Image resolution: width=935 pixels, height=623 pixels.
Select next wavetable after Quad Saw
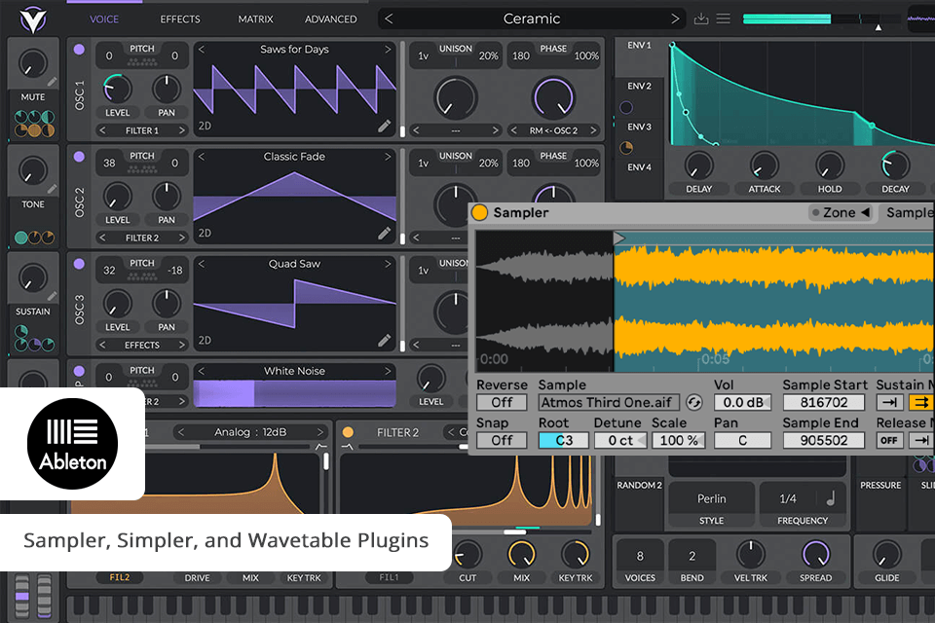tap(388, 264)
